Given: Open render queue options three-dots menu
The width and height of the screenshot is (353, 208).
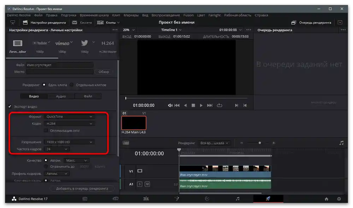Looking at the screenshot, I should pos(343,30).
